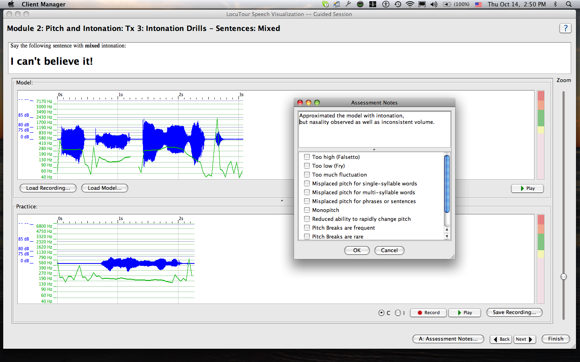Tick the Too much fluctuation checkbox
The width and height of the screenshot is (580, 362).
point(307,175)
